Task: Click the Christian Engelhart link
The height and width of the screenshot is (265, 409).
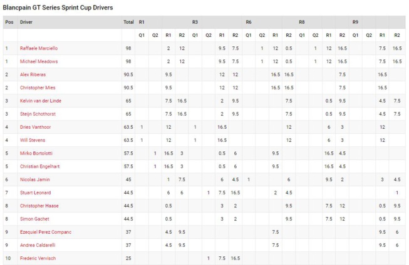Action: click(39, 166)
